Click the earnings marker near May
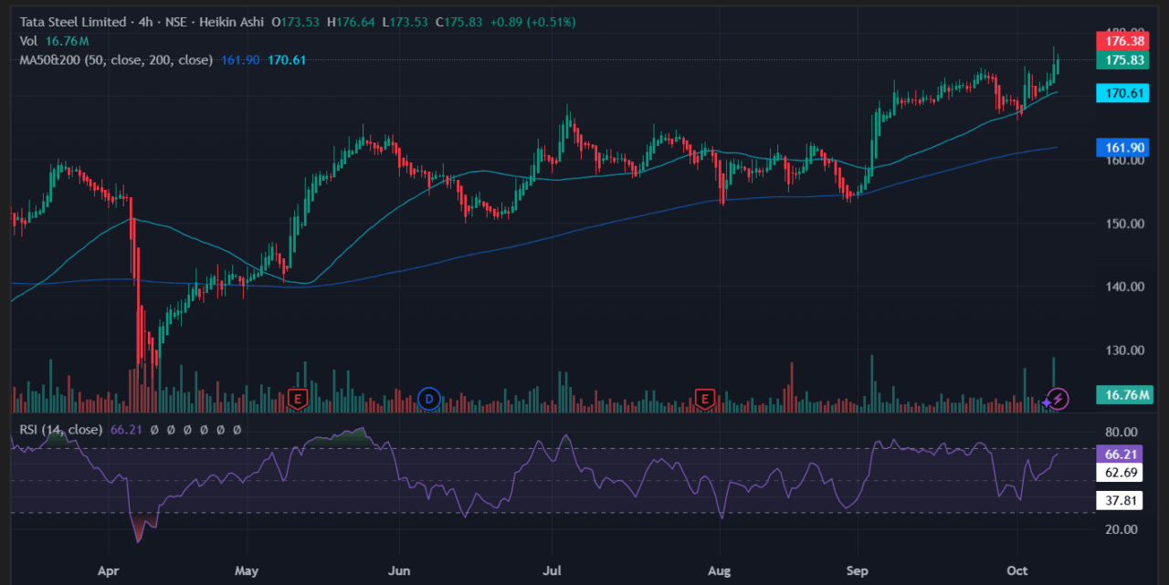The width and height of the screenshot is (1169, 585). 296,398
